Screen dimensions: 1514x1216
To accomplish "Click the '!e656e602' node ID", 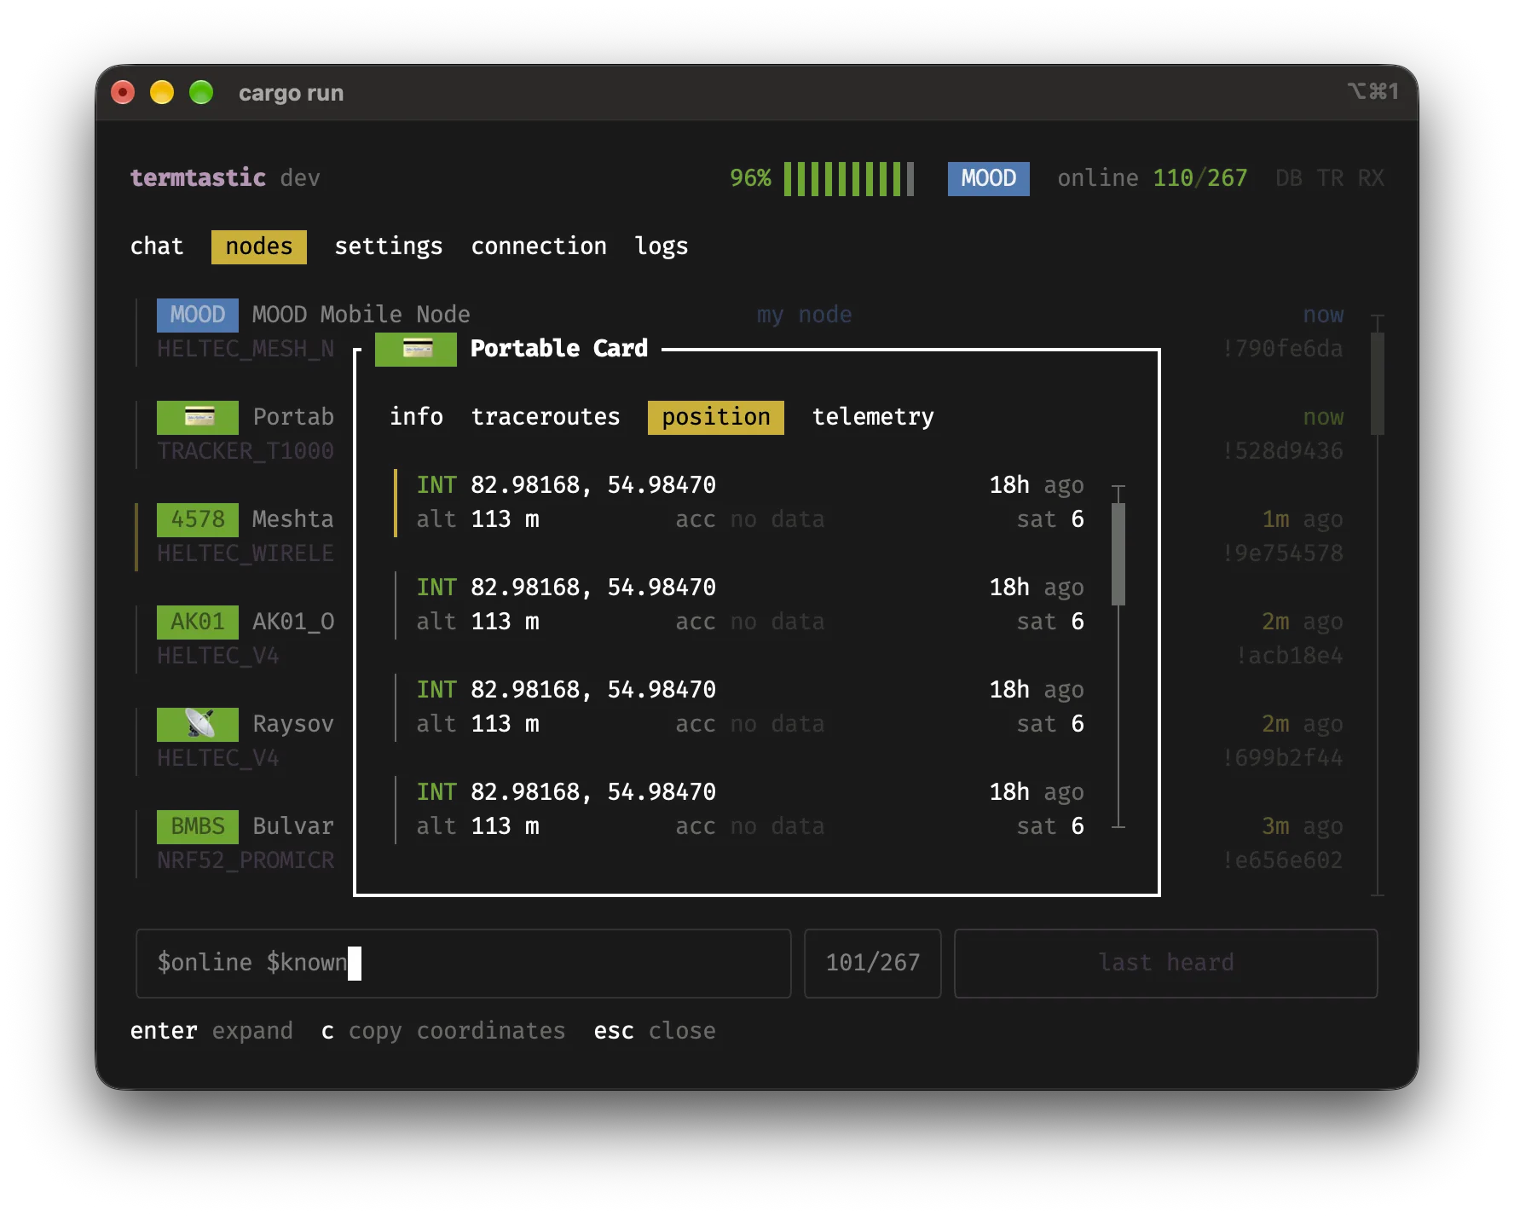I will click(x=1282, y=860).
